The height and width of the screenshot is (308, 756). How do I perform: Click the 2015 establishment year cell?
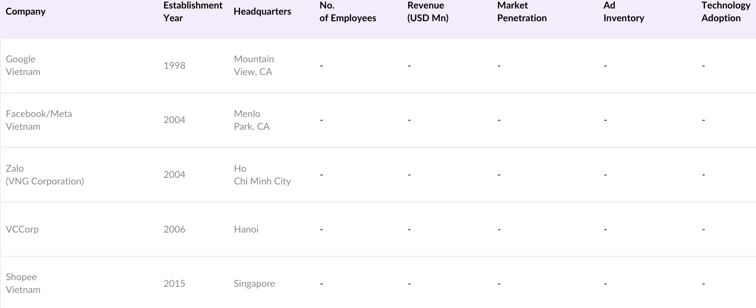(x=174, y=283)
